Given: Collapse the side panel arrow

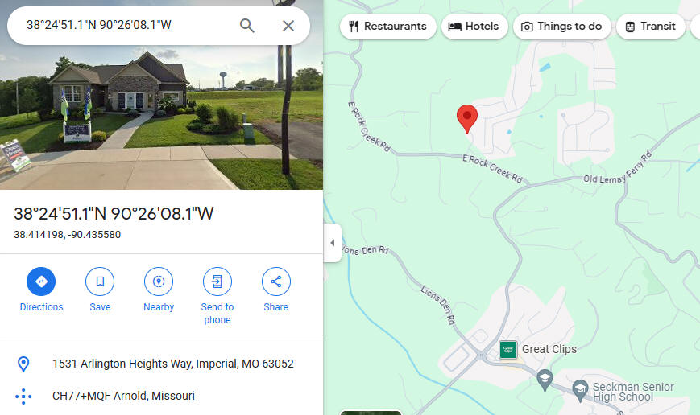Looking at the screenshot, I should click(333, 243).
